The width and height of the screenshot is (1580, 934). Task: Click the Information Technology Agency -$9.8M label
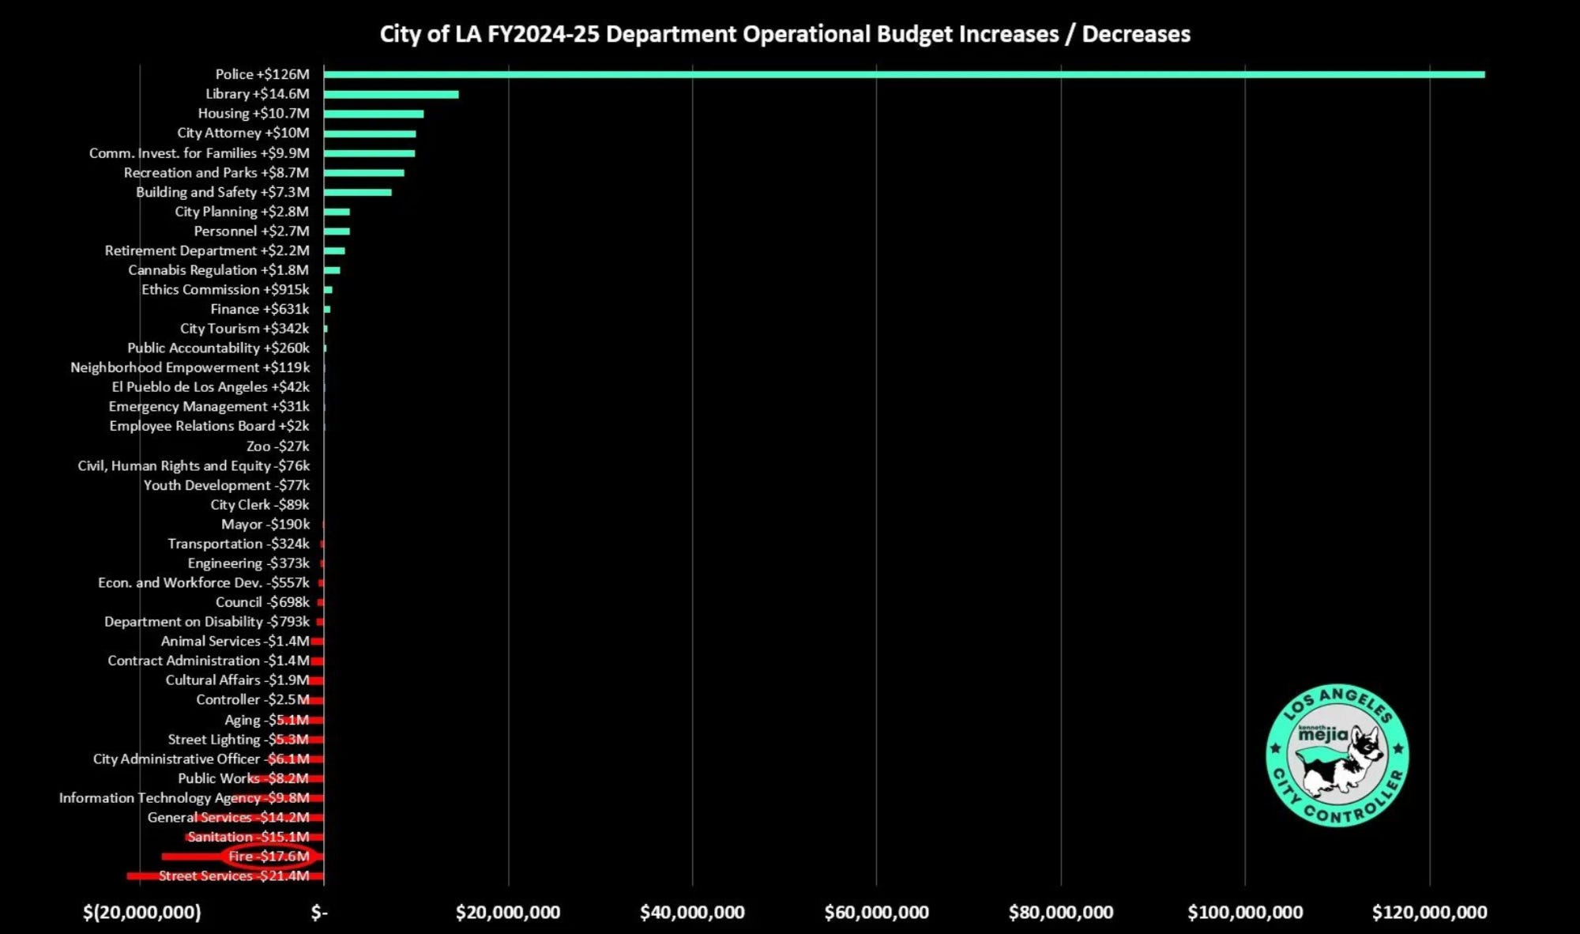[x=184, y=797]
